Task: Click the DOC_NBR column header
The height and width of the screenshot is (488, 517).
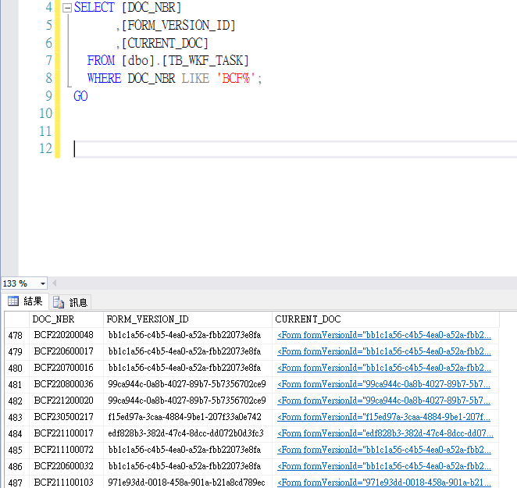Action: coord(66,319)
